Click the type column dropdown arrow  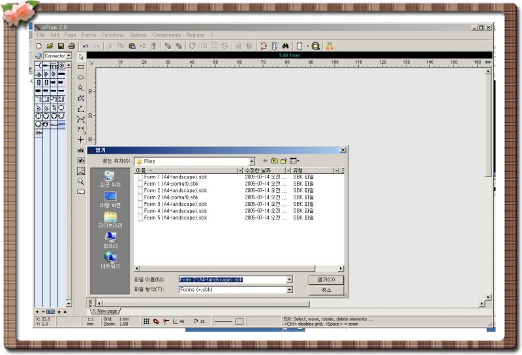336,171
